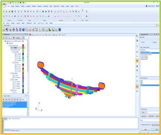Image resolution: width=161 pixels, height=135 pixels.
Task: Click the red and green chart icon in the lower toolbar
Action: coord(50,30)
